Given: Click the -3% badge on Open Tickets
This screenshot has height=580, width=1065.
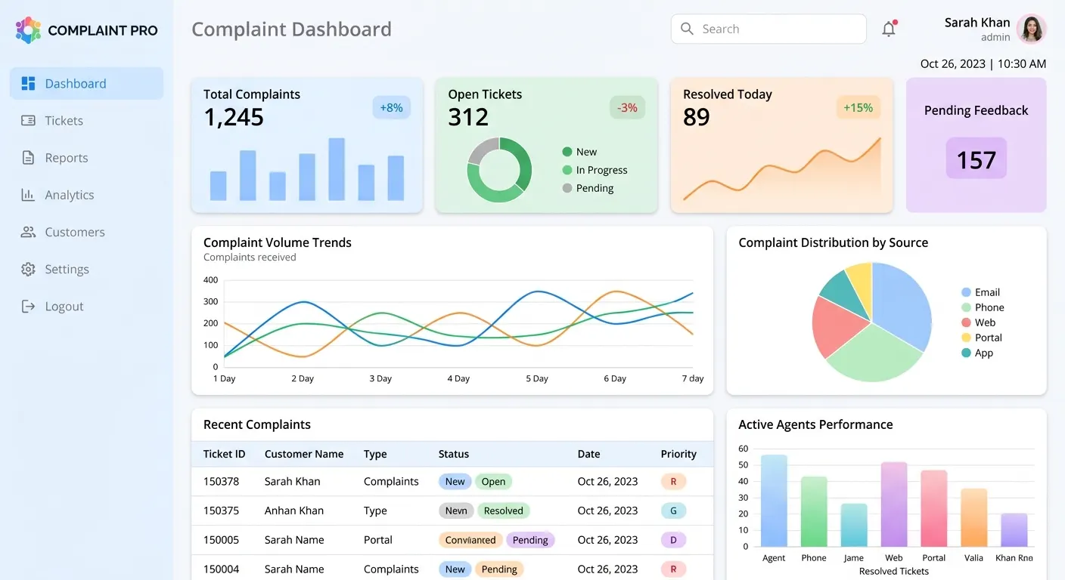Looking at the screenshot, I should point(627,107).
